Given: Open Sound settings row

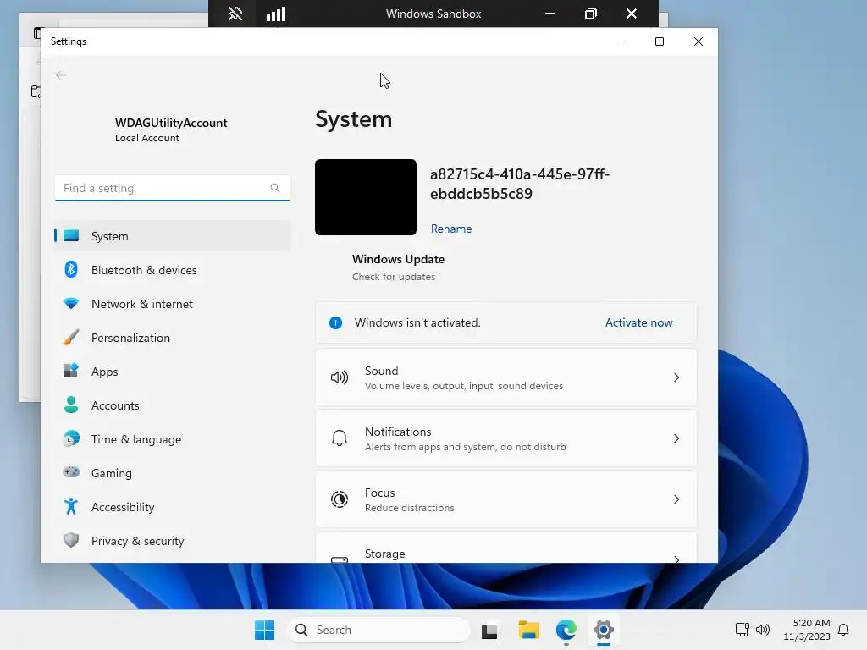Looking at the screenshot, I should tap(506, 377).
